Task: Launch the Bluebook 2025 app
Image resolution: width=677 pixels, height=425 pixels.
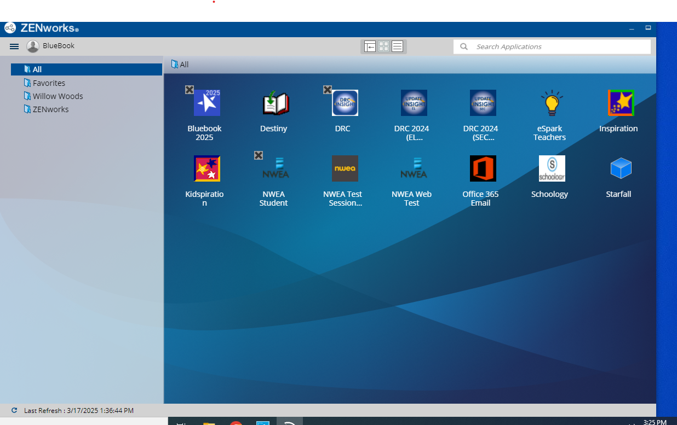Action: coord(206,103)
